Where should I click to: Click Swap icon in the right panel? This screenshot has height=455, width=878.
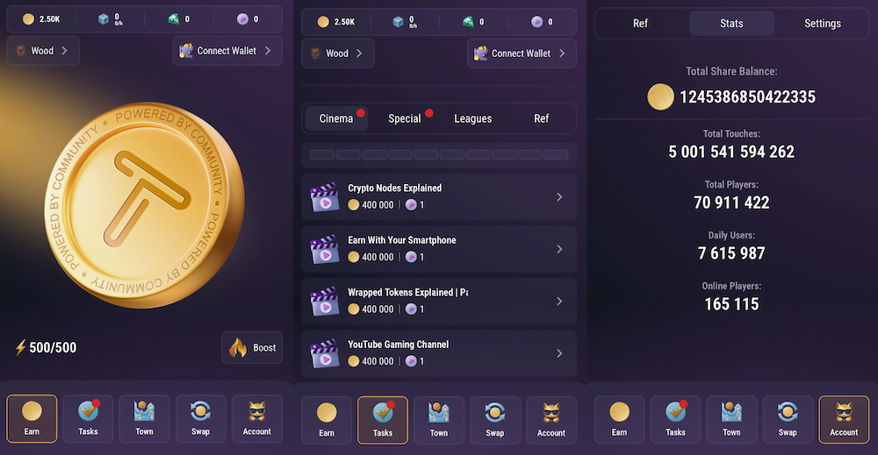(788, 420)
